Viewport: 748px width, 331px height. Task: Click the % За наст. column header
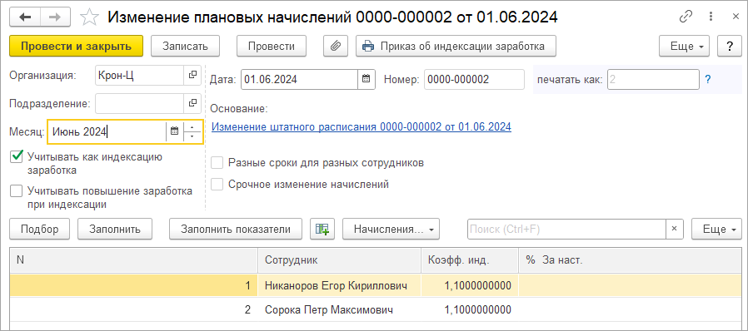(x=630, y=260)
